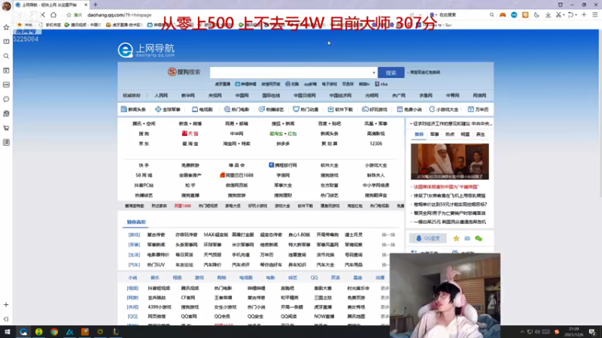Collapse the browser sidebar arrow

point(6,318)
